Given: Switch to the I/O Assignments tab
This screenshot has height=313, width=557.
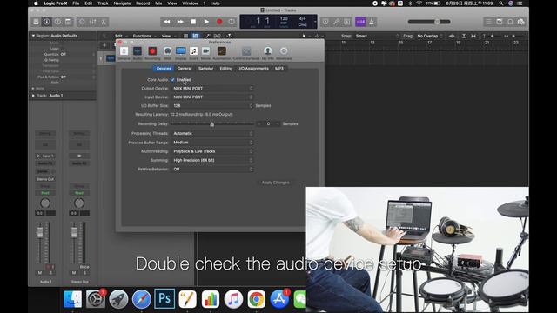Looking at the screenshot, I should pos(253,68).
